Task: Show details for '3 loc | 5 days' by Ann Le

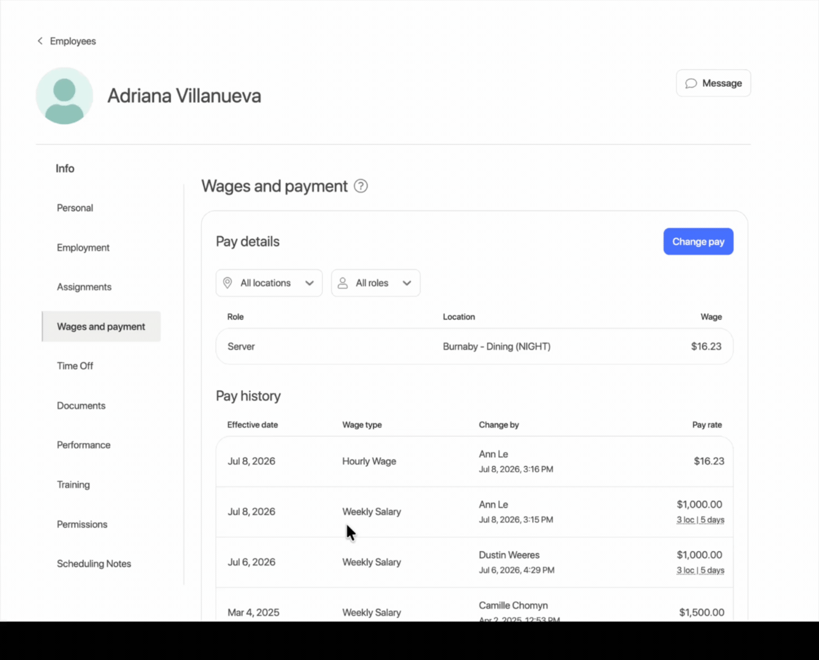Action: 700,520
